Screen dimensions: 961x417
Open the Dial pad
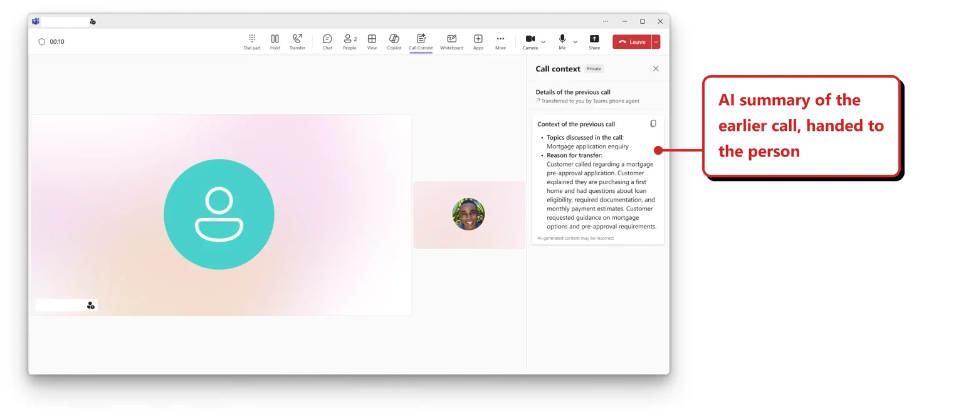(252, 41)
